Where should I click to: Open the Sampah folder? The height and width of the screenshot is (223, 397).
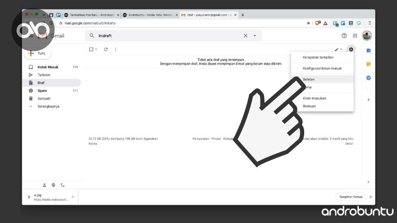52,98
